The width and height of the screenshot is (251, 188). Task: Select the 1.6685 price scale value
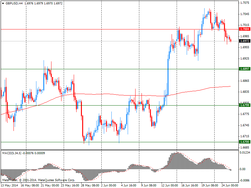[x=245, y=147]
